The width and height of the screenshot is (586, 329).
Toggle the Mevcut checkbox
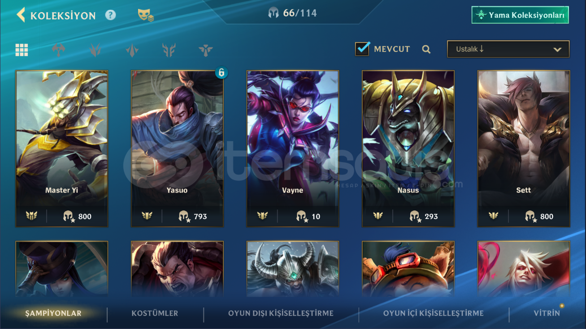coord(362,48)
